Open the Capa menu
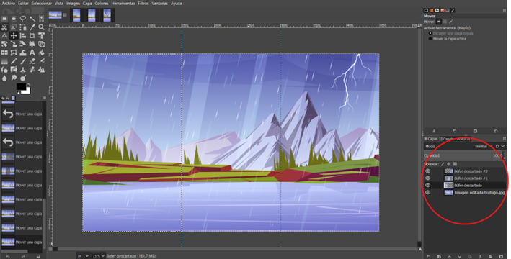The image size is (511, 259). click(87, 4)
